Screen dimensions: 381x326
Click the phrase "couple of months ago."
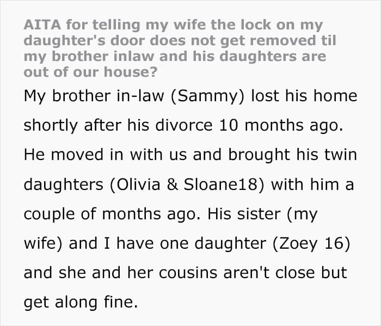click(x=112, y=214)
